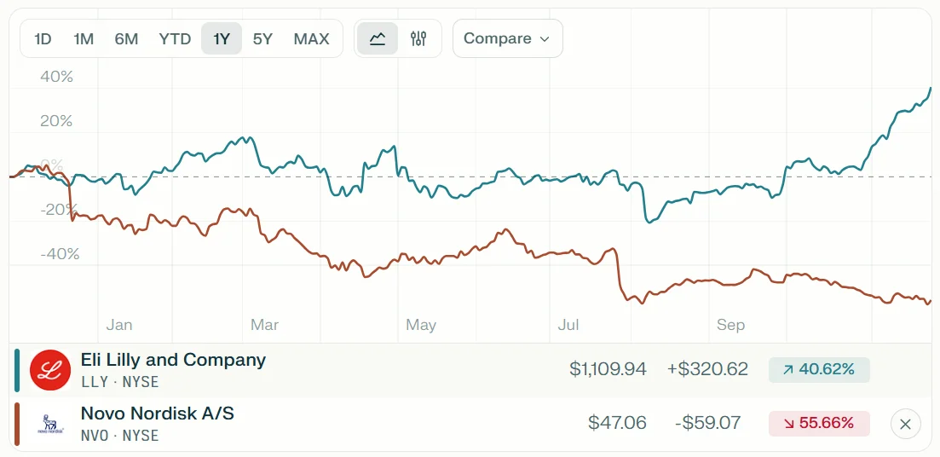Image resolution: width=940 pixels, height=457 pixels.
Task: Click the Eli Lilly logo icon
Action: pos(50,370)
